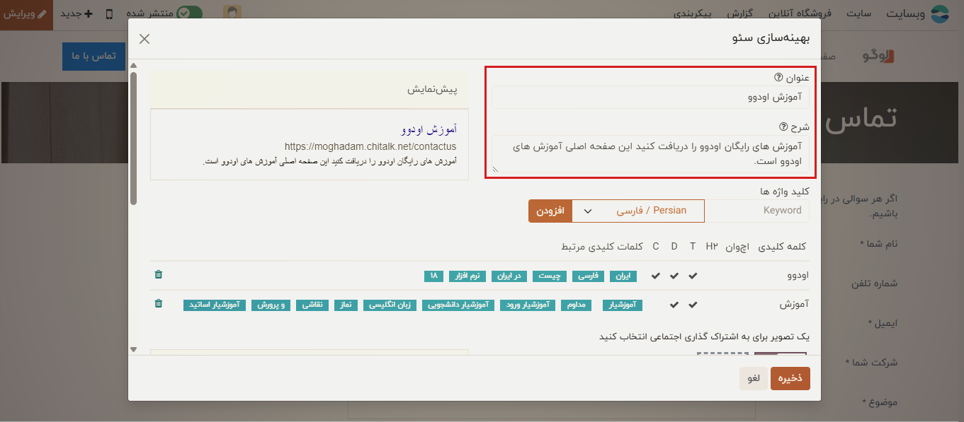Add related keyword tag فارسی
The width and height of the screenshot is (964, 422).
(x=587, y=276)
